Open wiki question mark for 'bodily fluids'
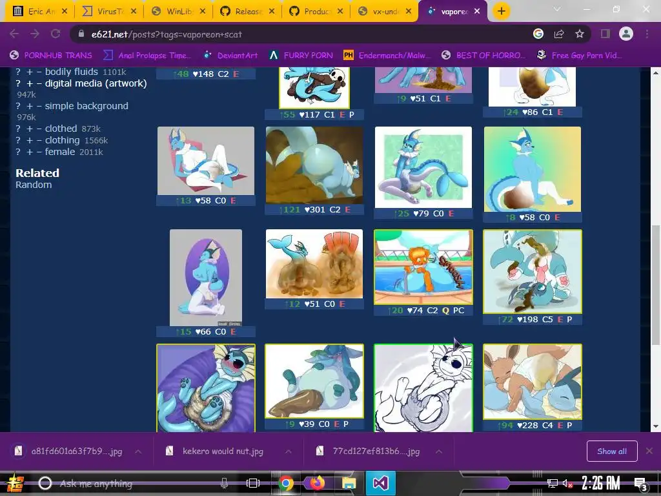Image resolution: width=661 pixels, height=496 pixels. point(18,72)
